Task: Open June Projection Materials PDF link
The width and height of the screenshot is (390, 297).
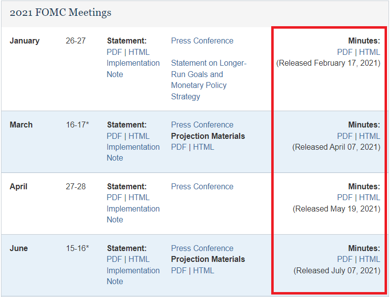Action: click(x=179, y=270)
